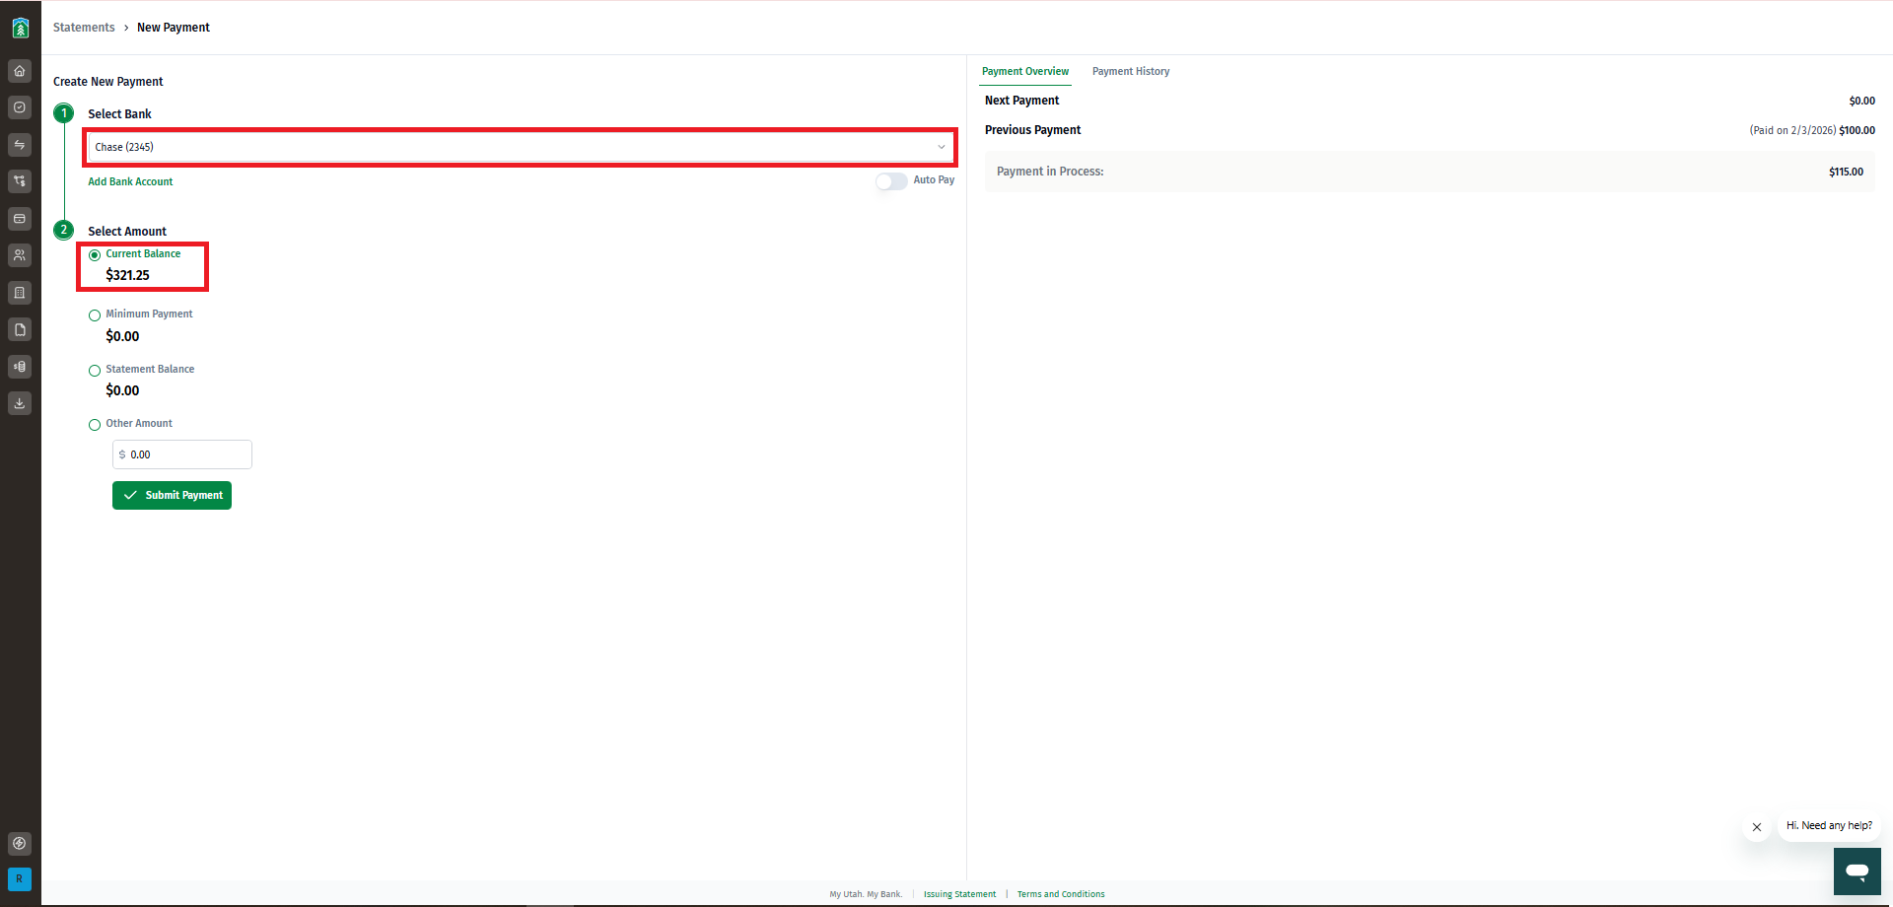Viewport: 1893px width, 907px height.
Task: Select the Other Amount radio option
Action: pyautogui.click(x=95, y=425)
